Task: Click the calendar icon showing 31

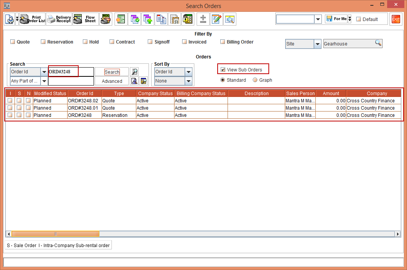Action: click(x=174, y=19)
